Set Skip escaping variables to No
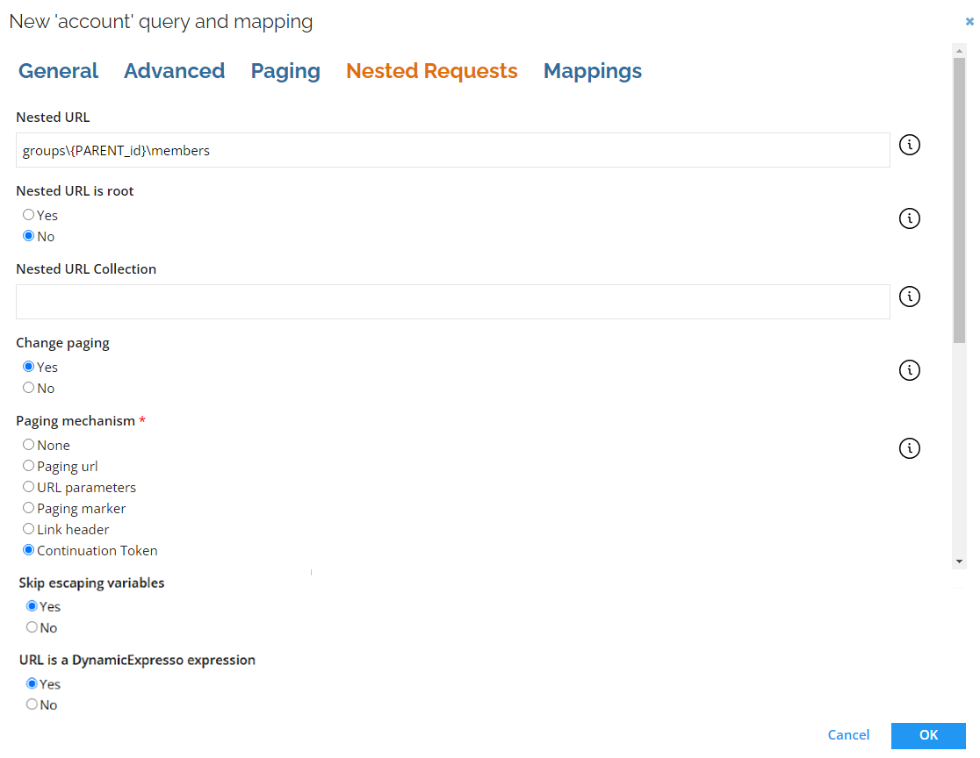This screenshot has height=758, width=980. click(x=32, y=628)
